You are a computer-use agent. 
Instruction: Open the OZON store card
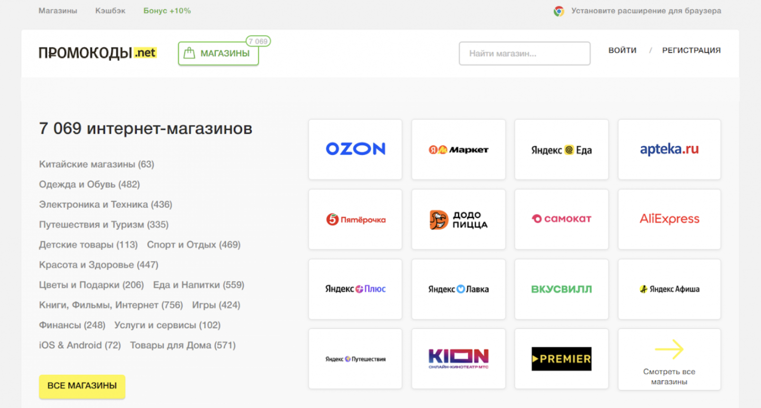point(355,149)
